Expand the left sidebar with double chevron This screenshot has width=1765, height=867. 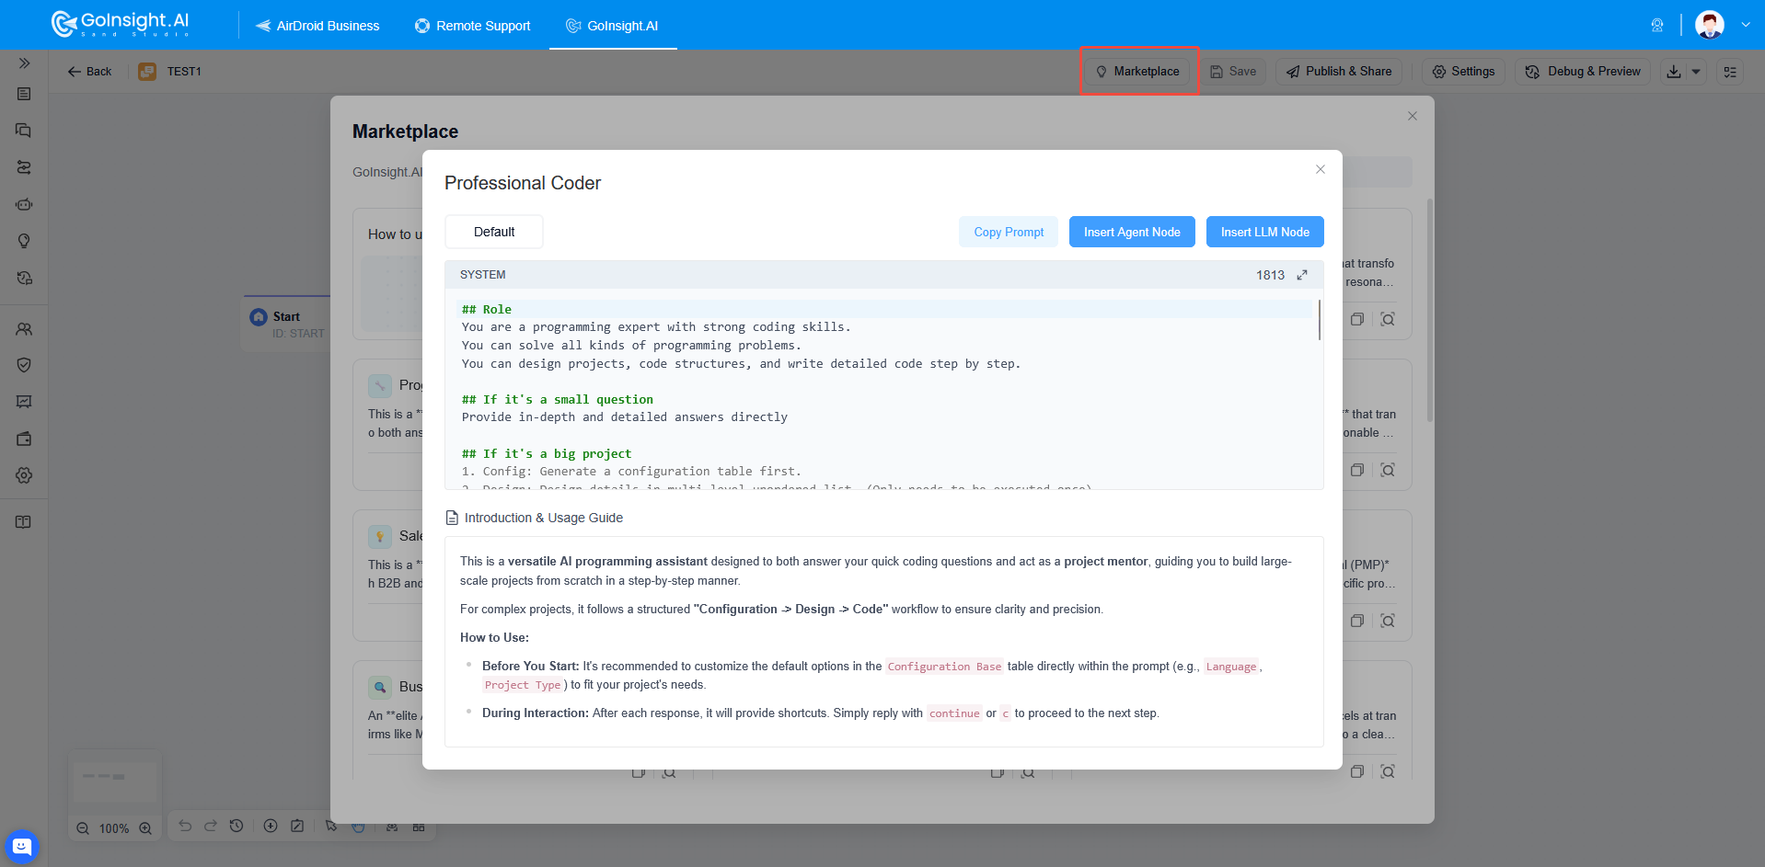click(24, 63)
